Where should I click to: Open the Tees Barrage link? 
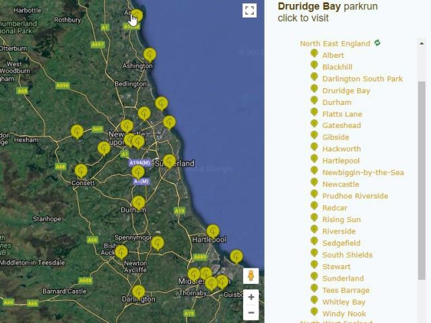[x=345, y=290]
